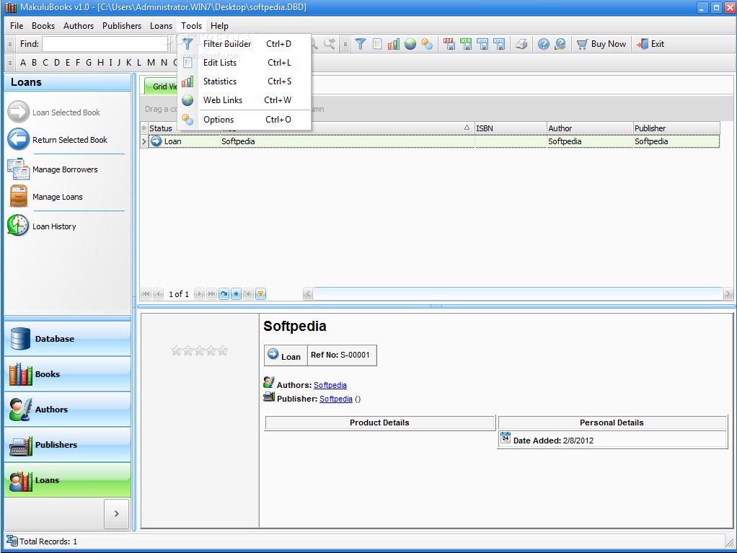The height and width of the screenshot is (553, 737).
Task: Click the grid refresh navigator button
Action: (x=224, y=294)
